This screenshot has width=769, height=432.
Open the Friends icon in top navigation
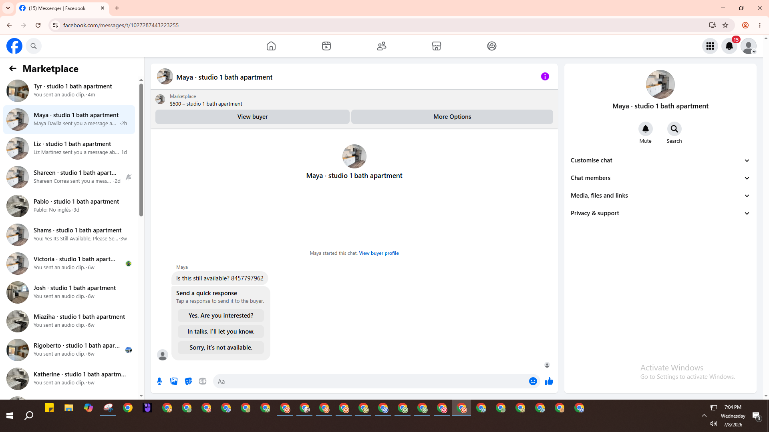click(382, 46)
